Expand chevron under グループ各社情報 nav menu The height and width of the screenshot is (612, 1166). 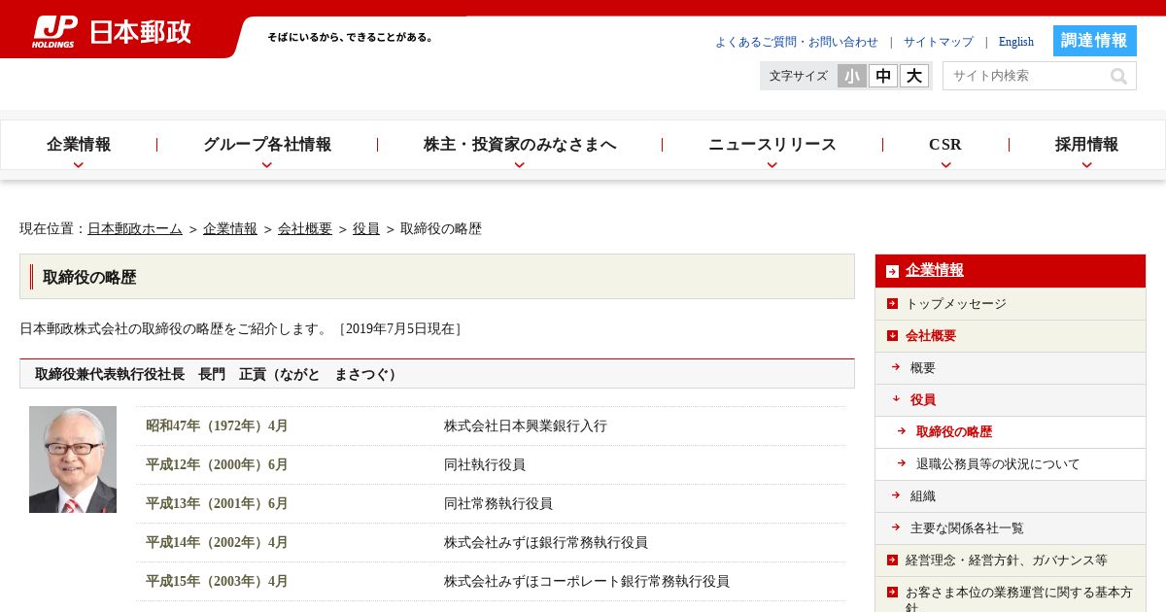pos(267,165)
